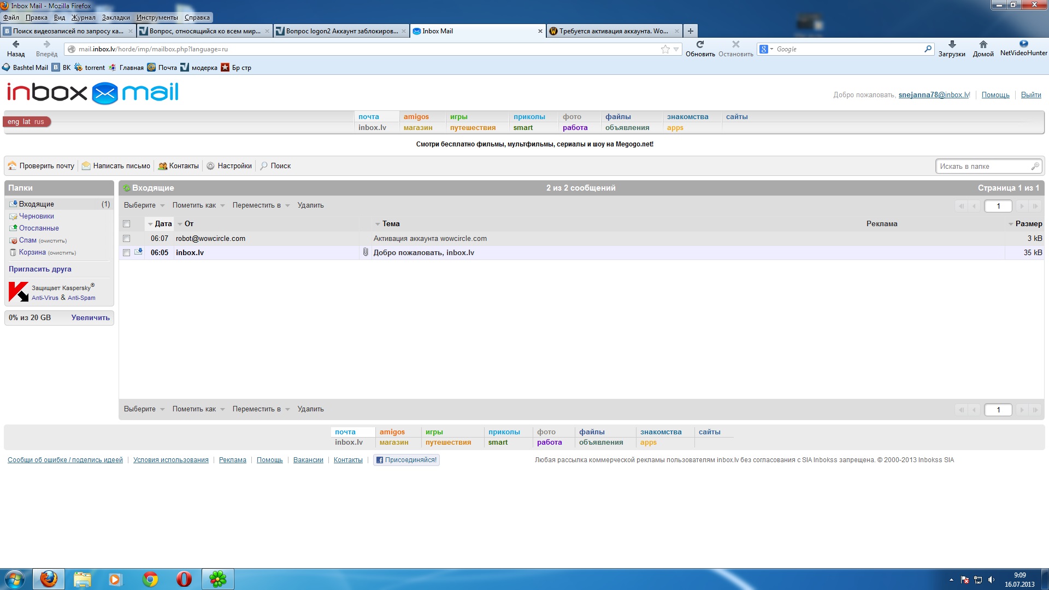The image size is (1049, 590).
Task: Click the Windows Start button
Action: tap(14, 579)
